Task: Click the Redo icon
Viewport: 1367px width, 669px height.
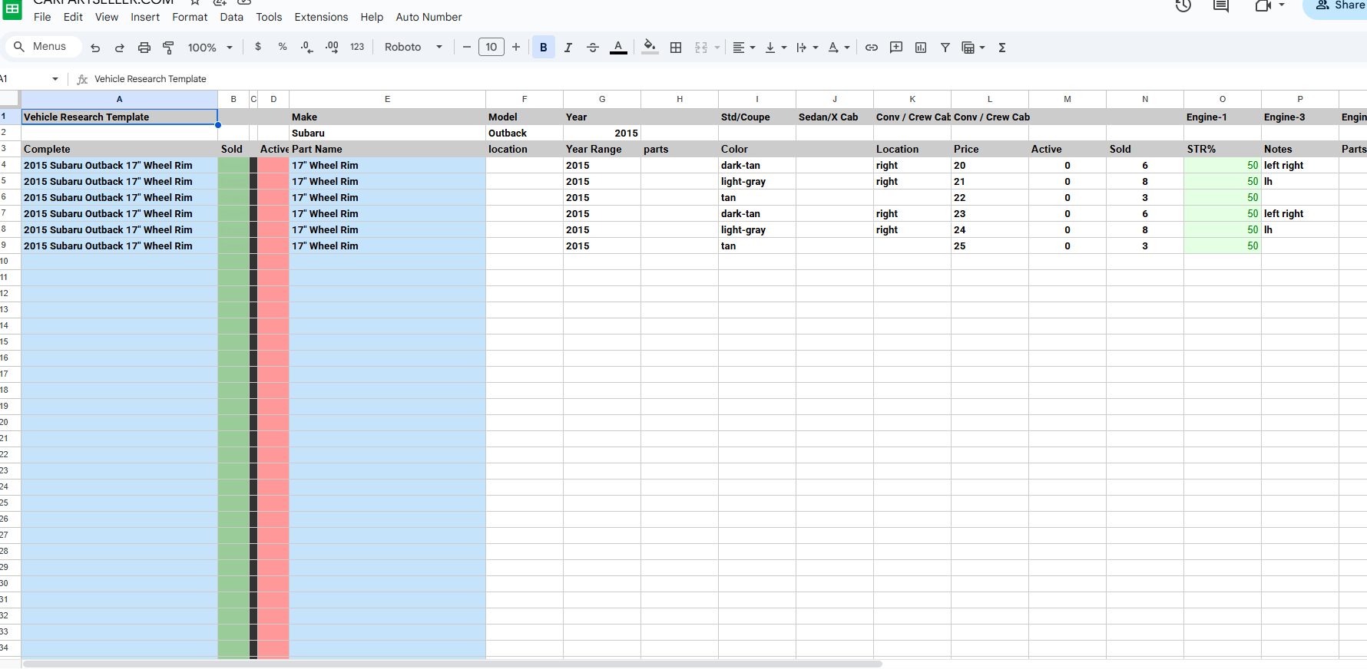Action: pos(120,48)
